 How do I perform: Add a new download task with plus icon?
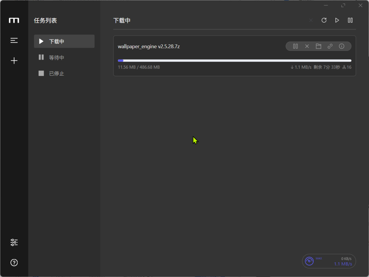(x=14, y=61)
